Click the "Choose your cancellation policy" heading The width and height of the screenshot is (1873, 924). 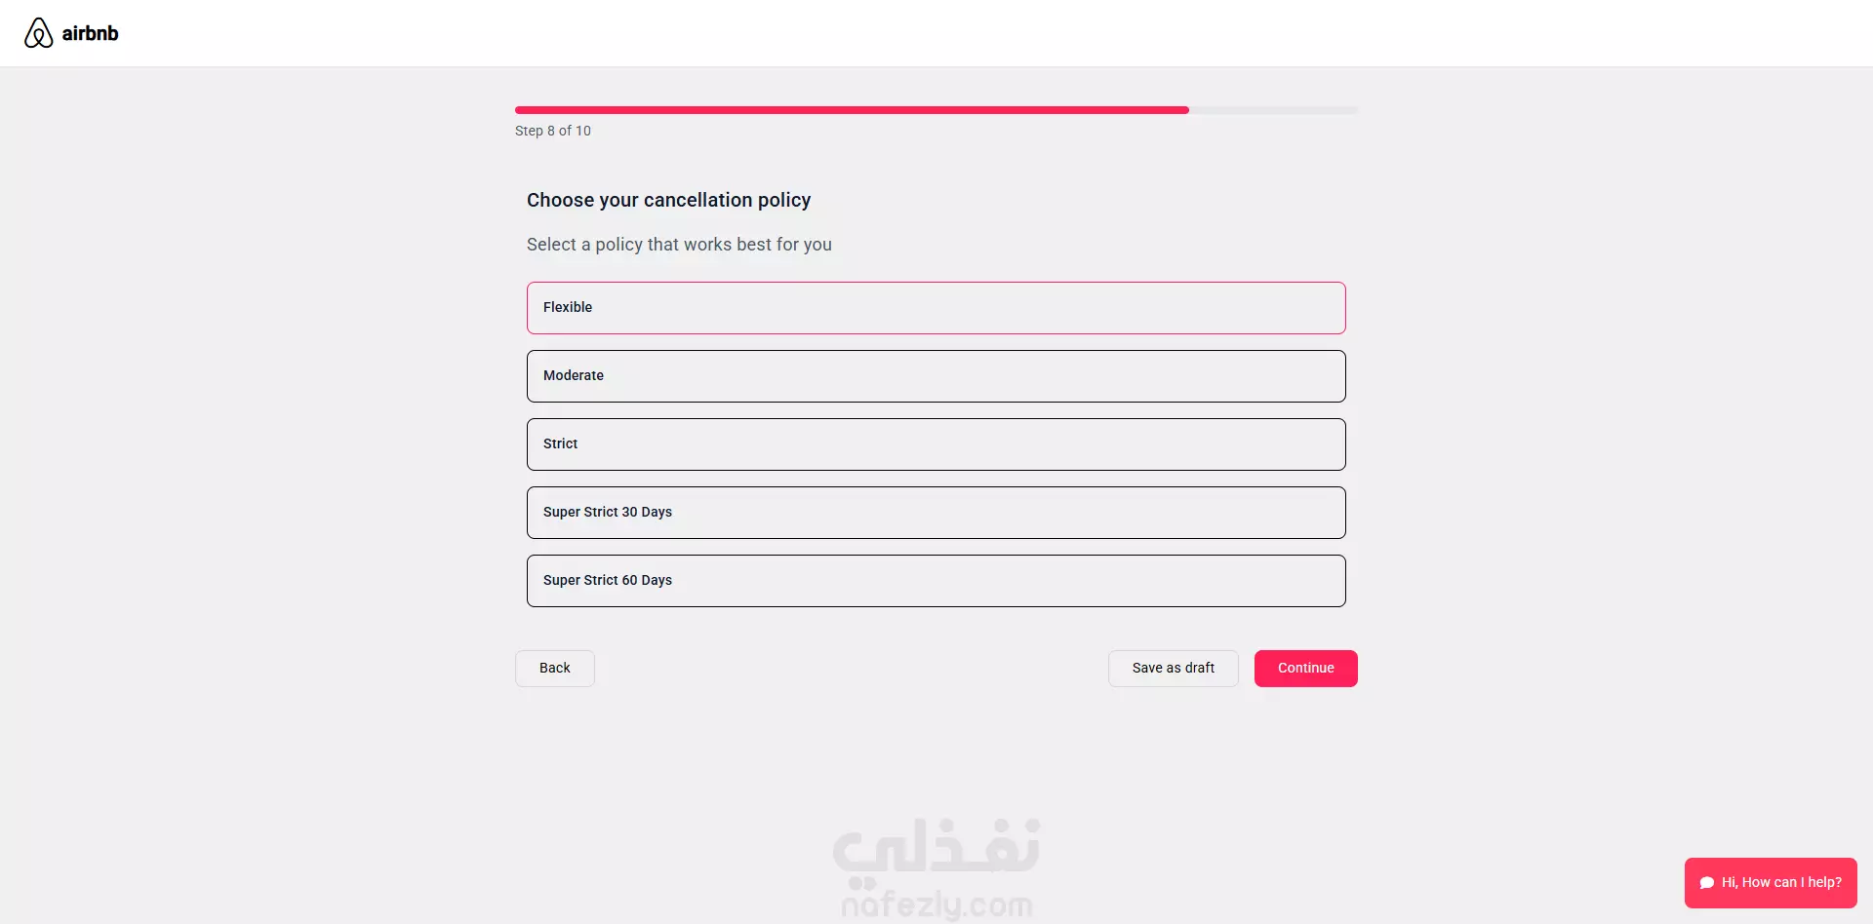[x=668, y=200]
